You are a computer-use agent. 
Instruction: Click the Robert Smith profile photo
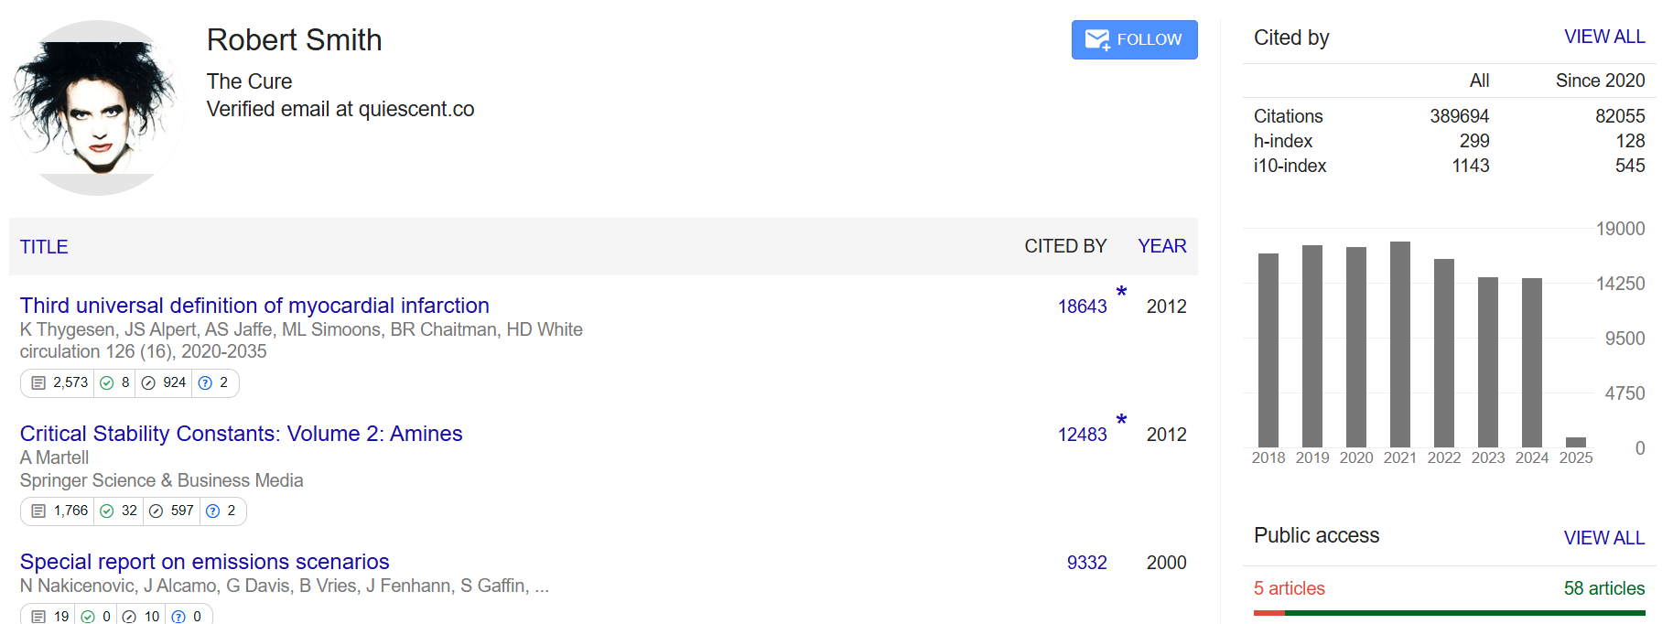(x=96, y=108)
